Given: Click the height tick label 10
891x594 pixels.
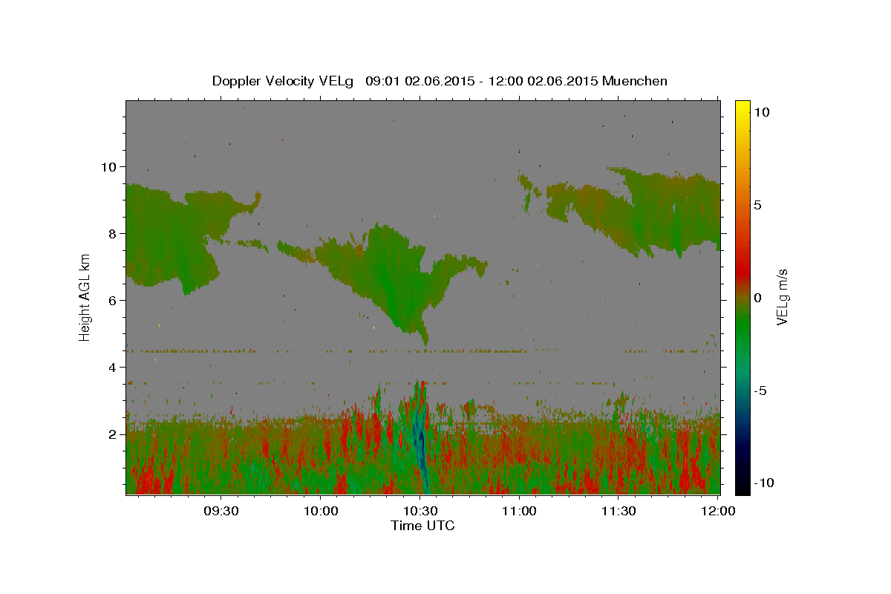Looking at the screenshot, I should (x=110, y=166).
